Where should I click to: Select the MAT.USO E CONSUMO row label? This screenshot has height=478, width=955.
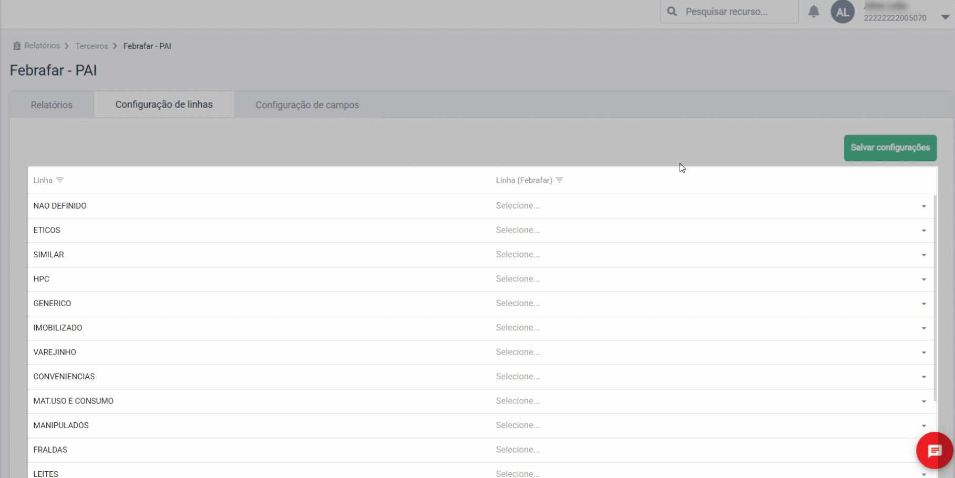point(74,401)
